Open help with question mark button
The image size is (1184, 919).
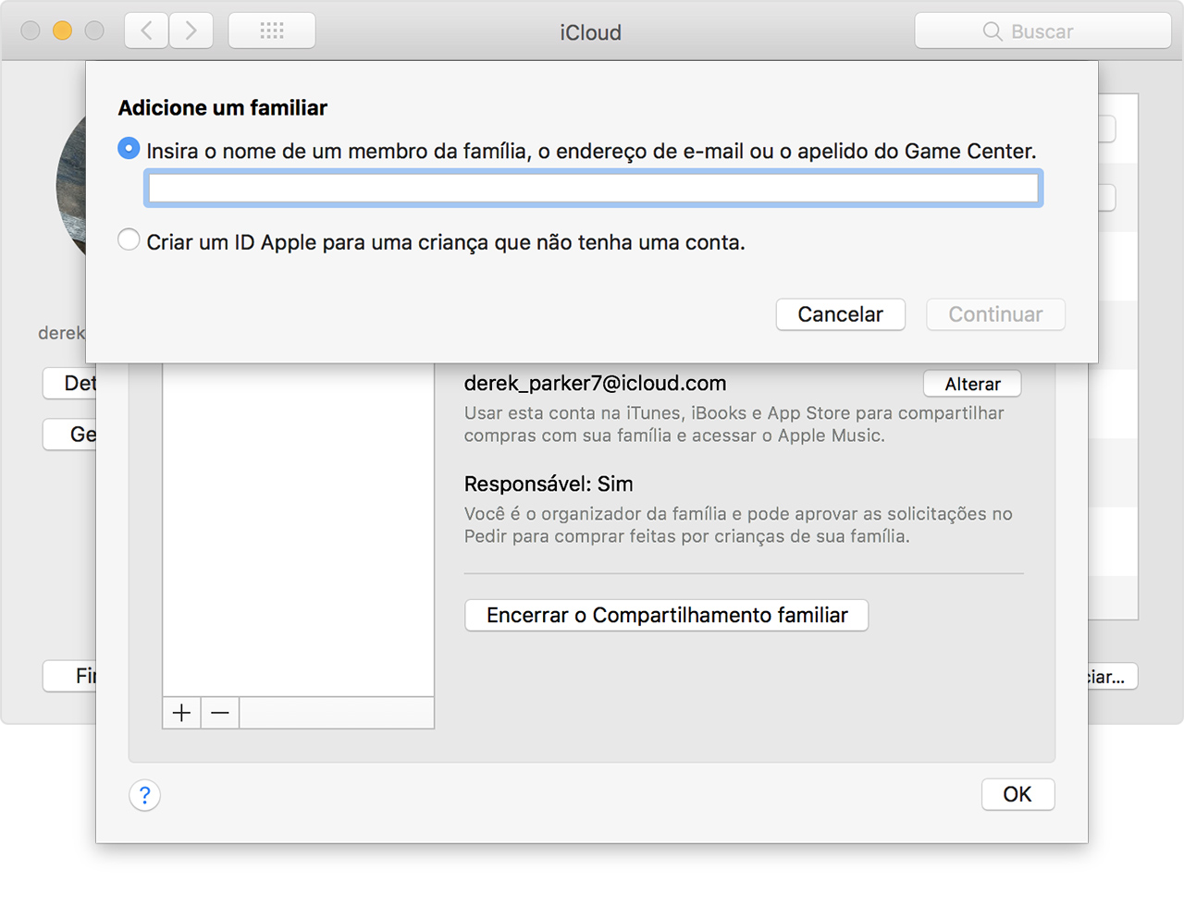144,795
